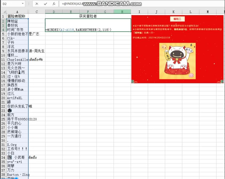Select the cell containing 阿攀
The image size is (225, 179).
(17, 166)
